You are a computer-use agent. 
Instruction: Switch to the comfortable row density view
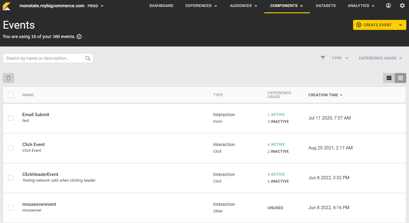[389, 78]
